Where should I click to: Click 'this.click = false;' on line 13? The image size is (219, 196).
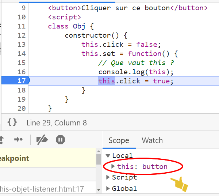[121, 45]
